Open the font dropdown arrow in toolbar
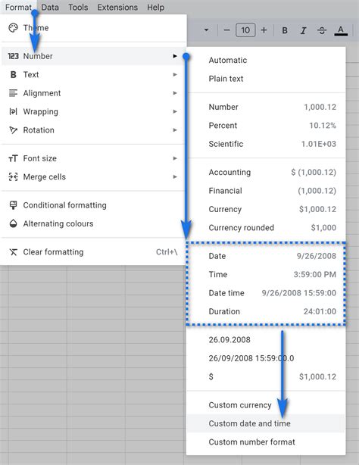359x465 pixels. (x=206, y=30)
